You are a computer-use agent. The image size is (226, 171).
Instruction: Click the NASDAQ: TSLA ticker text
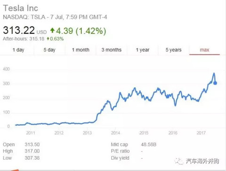(24, 17)
